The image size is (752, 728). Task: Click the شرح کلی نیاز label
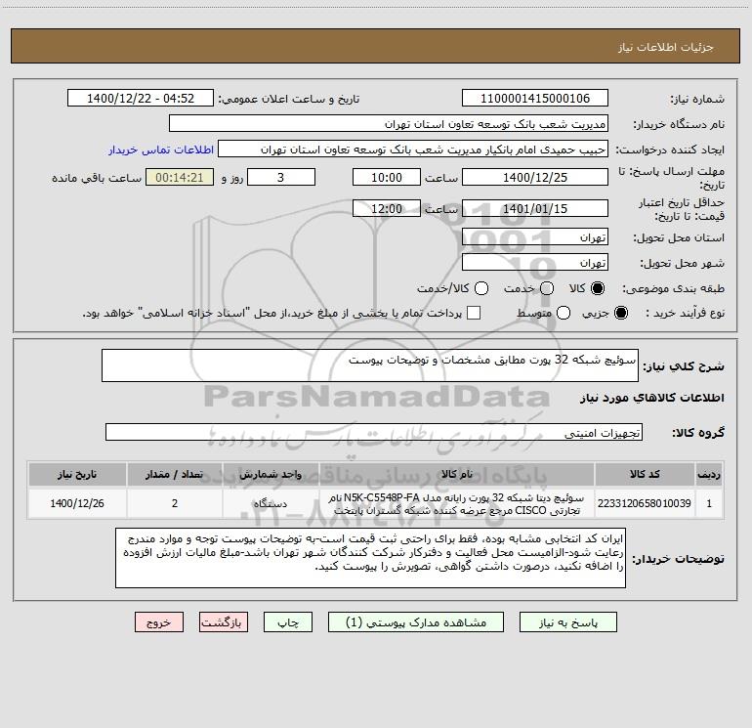click(684, 366)
